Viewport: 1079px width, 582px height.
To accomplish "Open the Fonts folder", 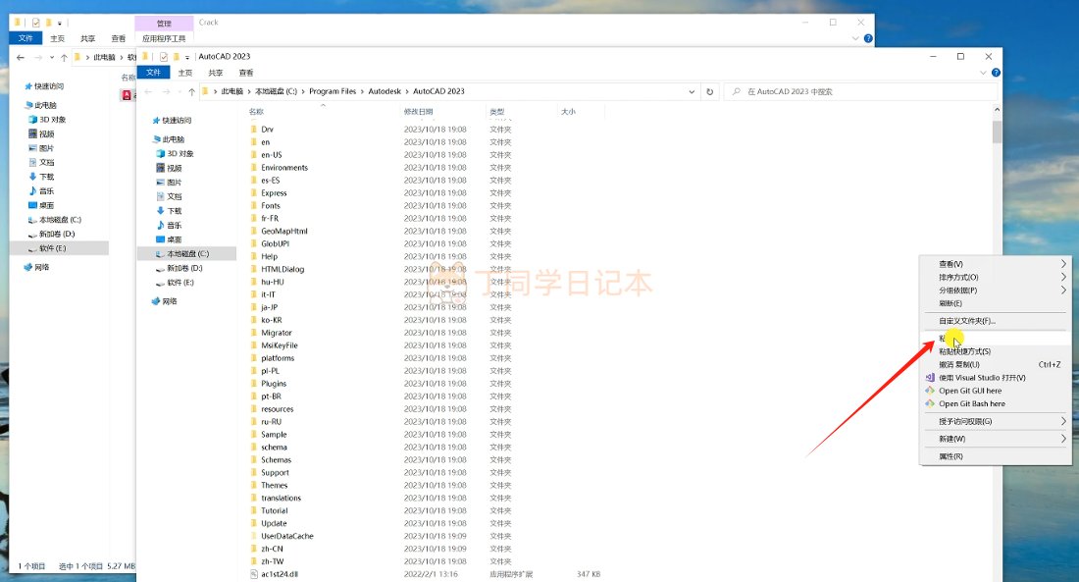I will tap(271, 206).
